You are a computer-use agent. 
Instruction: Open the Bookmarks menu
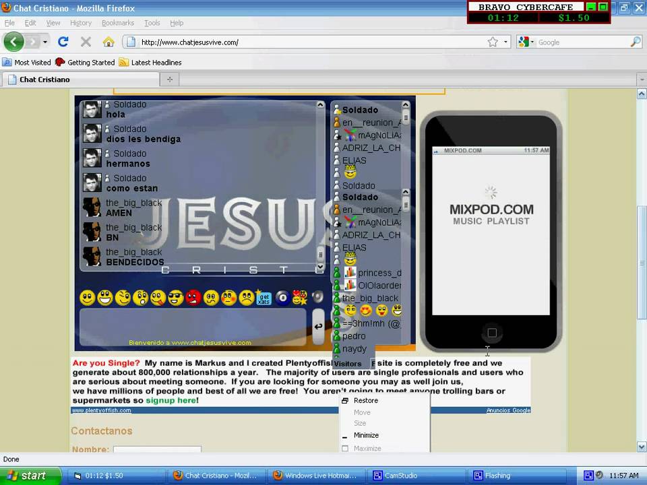[x=118, y=23]
